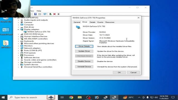Select IDE ATA/ATAPI controllers entry

point(36,39)
